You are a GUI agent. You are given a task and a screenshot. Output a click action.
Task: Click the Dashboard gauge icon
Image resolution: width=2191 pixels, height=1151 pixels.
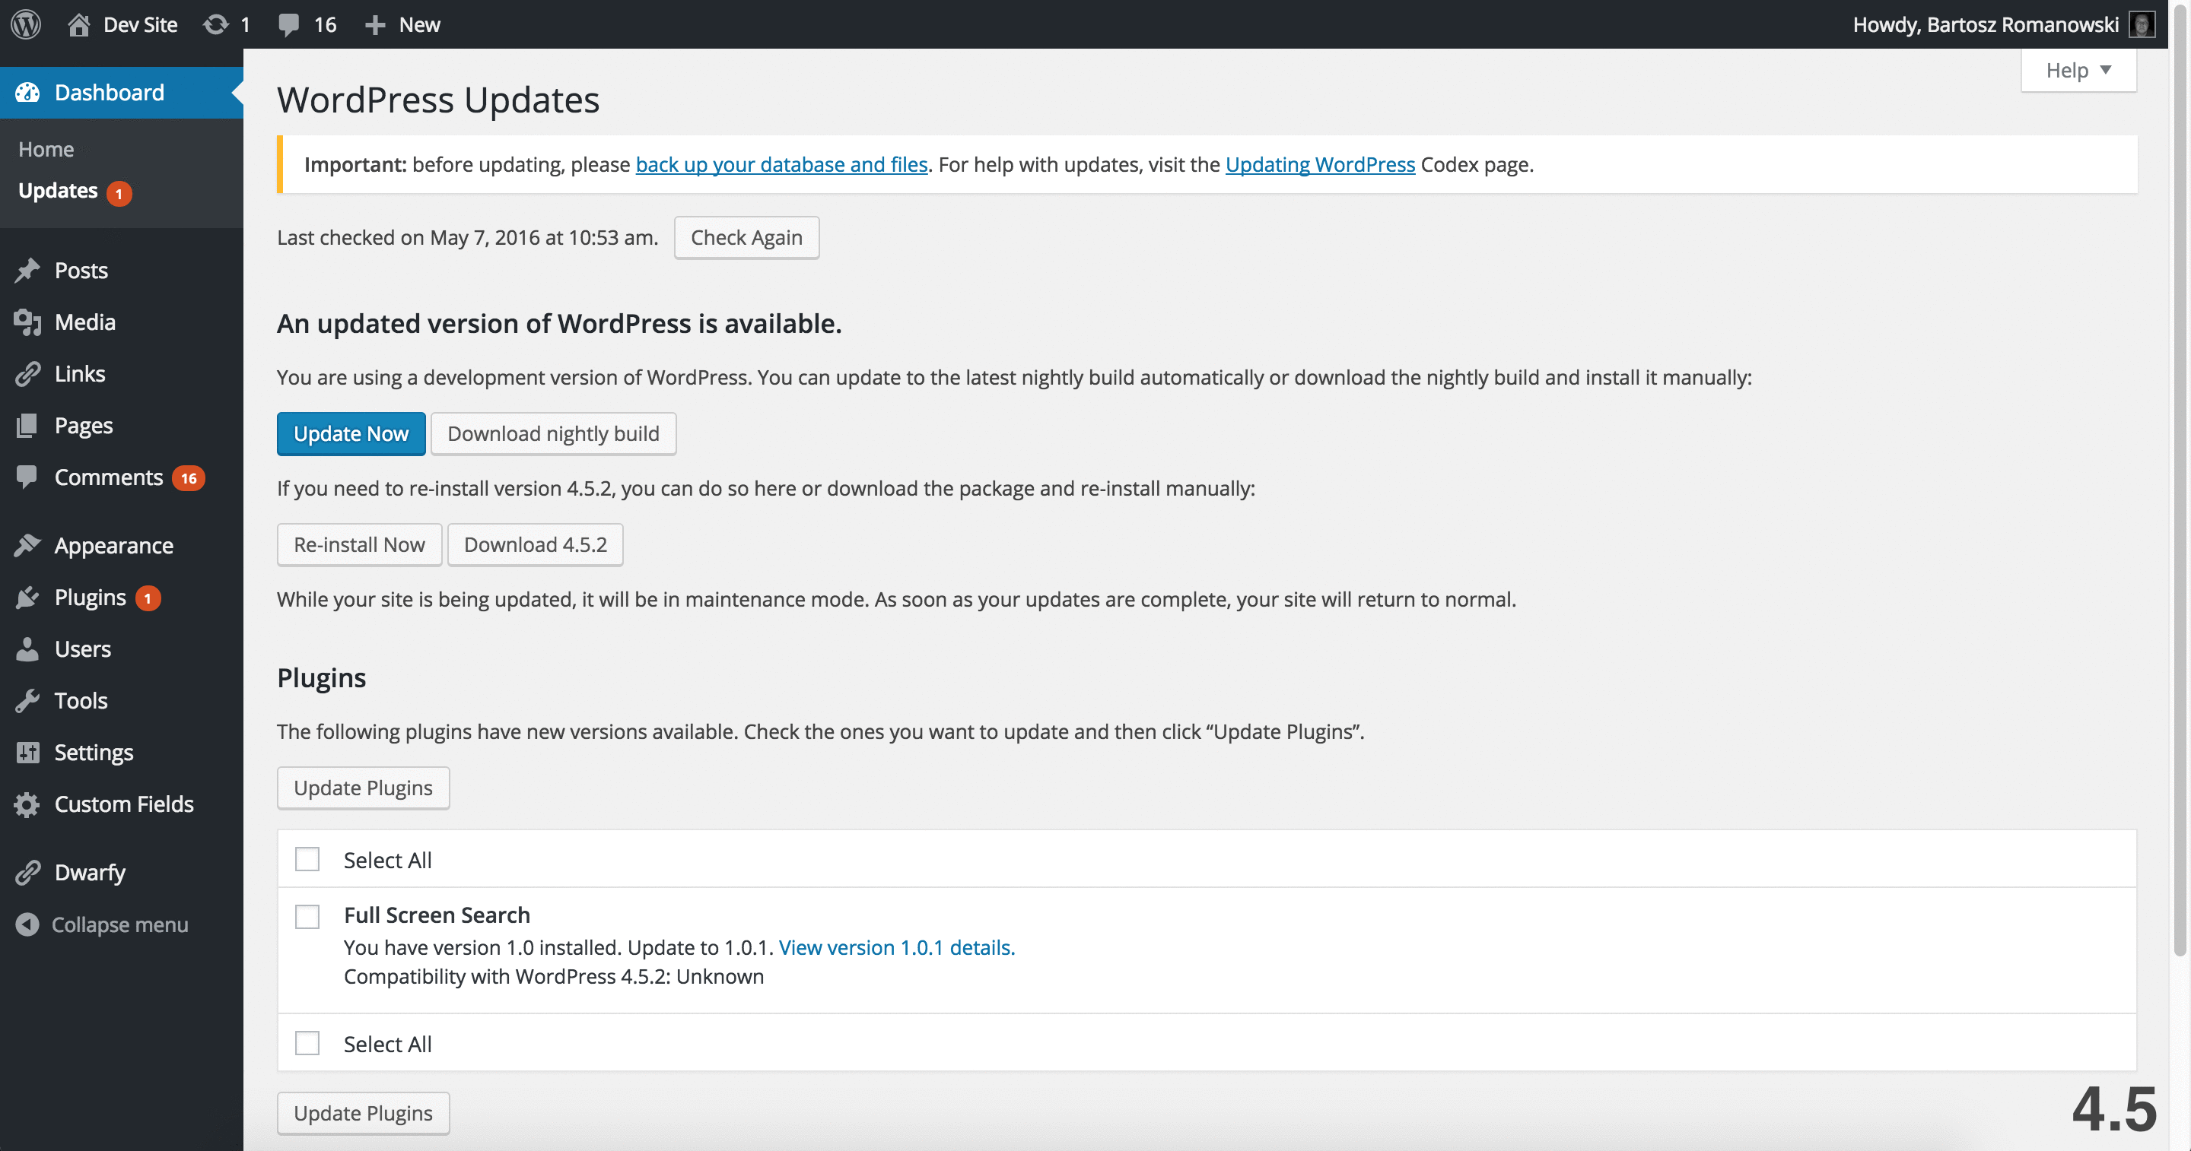coord(27,92)
